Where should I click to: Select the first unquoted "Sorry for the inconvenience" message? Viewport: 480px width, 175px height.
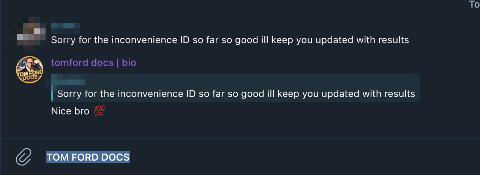pos(230,40)
